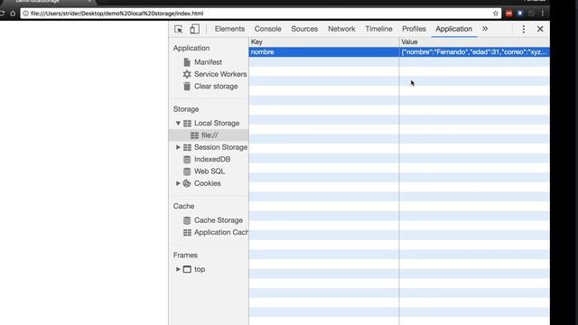578x325 pixels.
Task: Select the Application tab
Action: (x=453, y=29)
